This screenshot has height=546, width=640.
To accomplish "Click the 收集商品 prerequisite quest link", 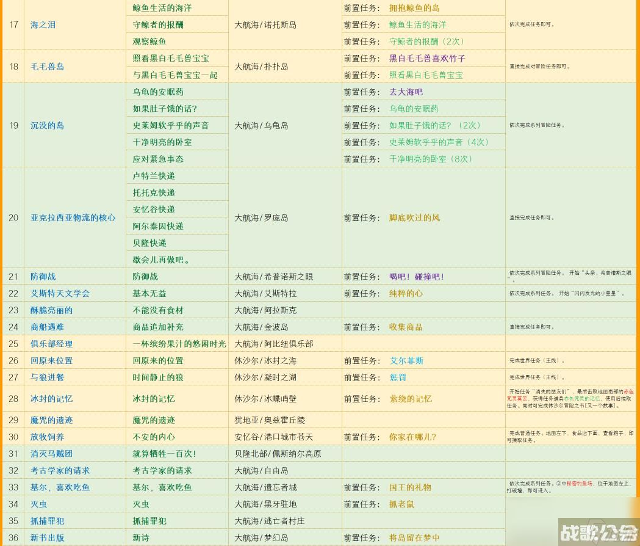I will click(406, 327).
